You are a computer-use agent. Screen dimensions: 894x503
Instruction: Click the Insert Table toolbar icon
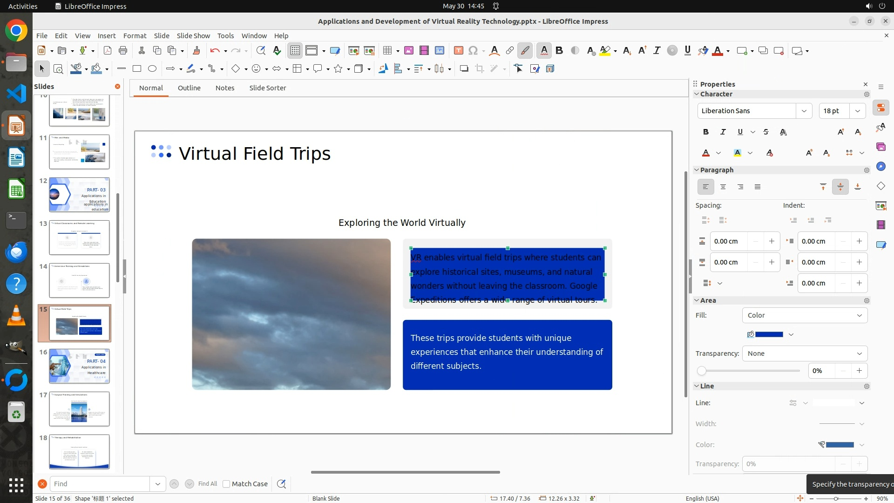pos(386,51)
